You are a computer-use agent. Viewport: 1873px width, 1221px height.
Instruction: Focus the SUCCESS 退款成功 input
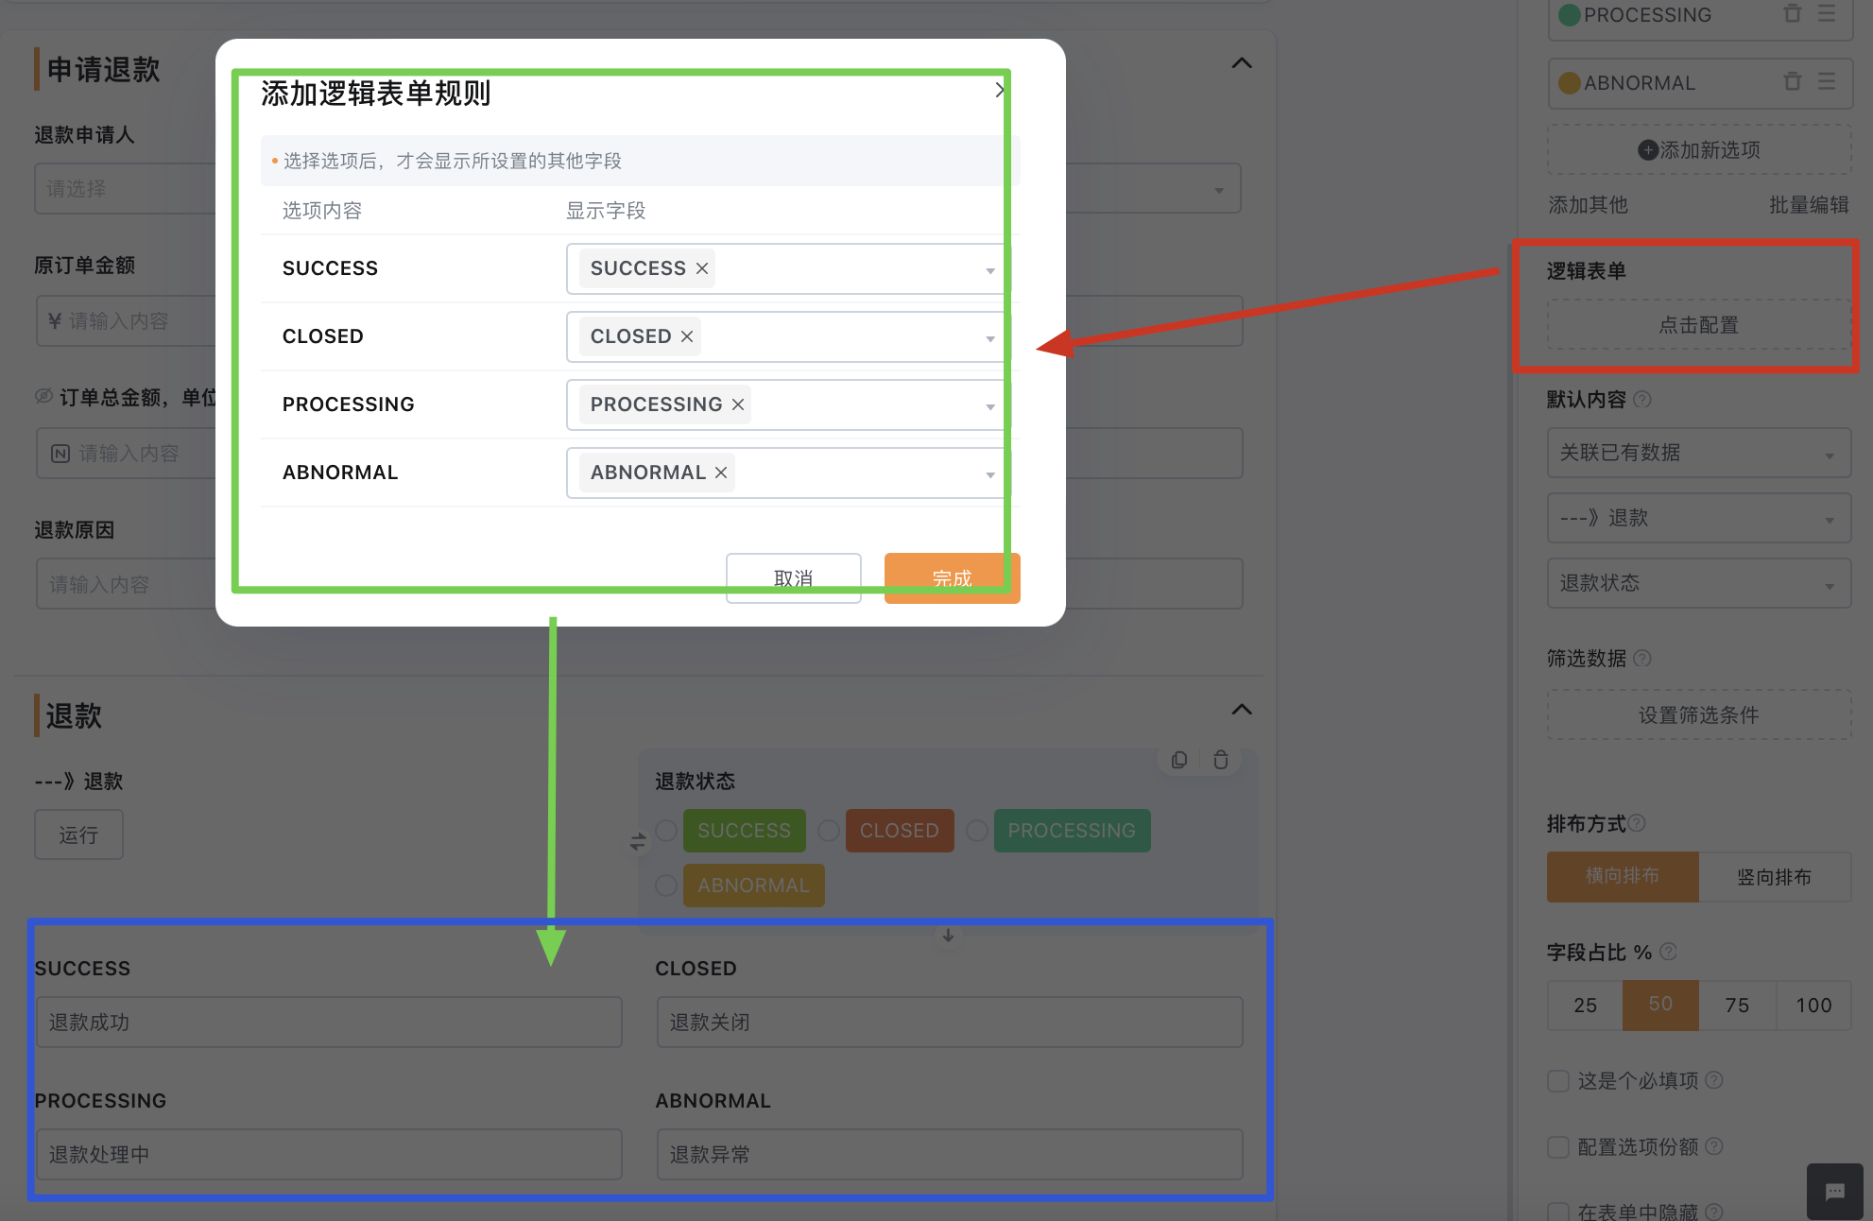(x=329, y=1022)
